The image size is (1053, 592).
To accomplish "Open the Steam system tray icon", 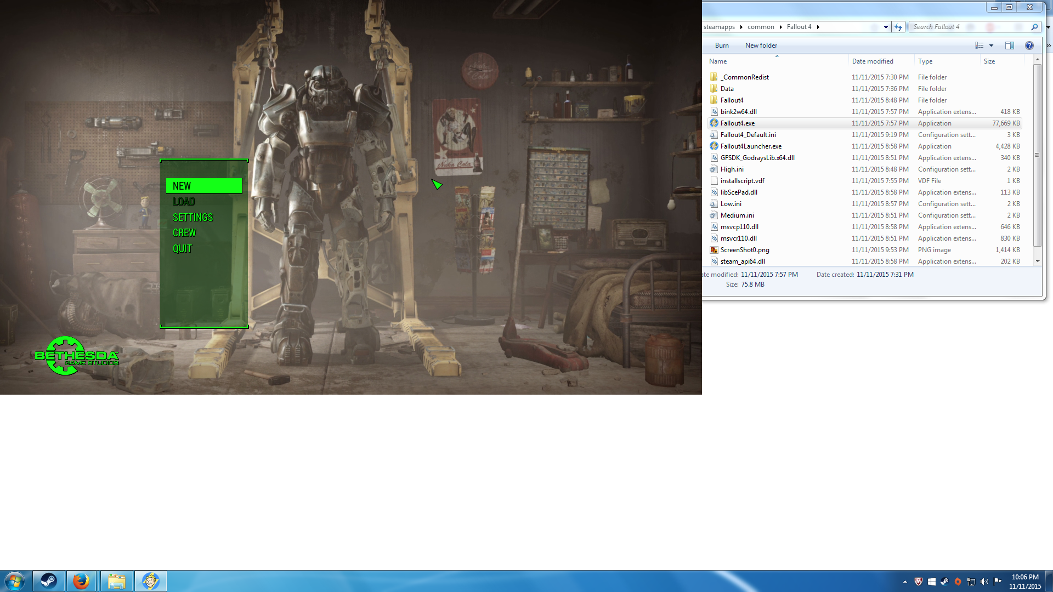I will point(944,582).
